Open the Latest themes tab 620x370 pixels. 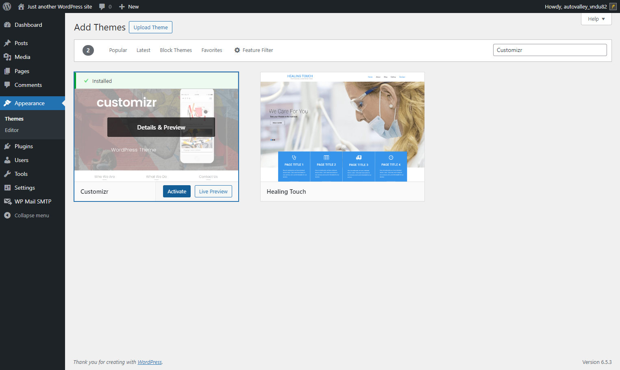pyautogui.click(x=144, y=50)
